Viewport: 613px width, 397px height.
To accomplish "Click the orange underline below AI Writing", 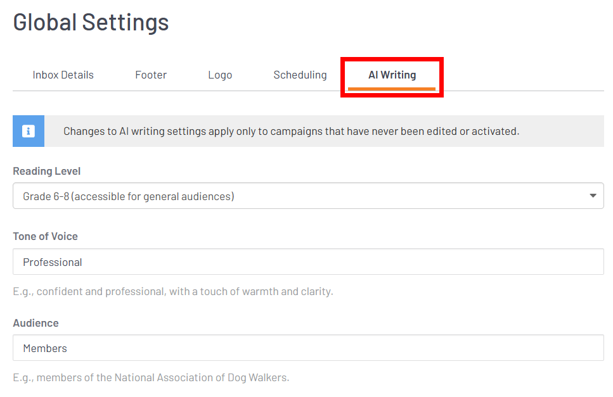I will (392, 89).
